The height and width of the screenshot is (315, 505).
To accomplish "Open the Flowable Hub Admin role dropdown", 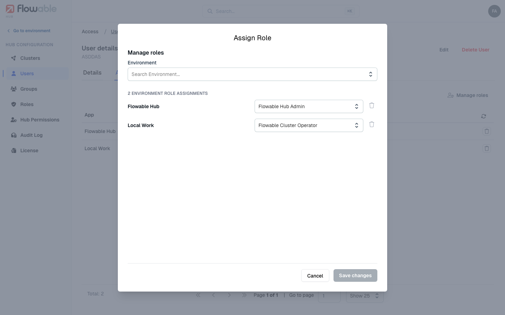I will point(309,106).
